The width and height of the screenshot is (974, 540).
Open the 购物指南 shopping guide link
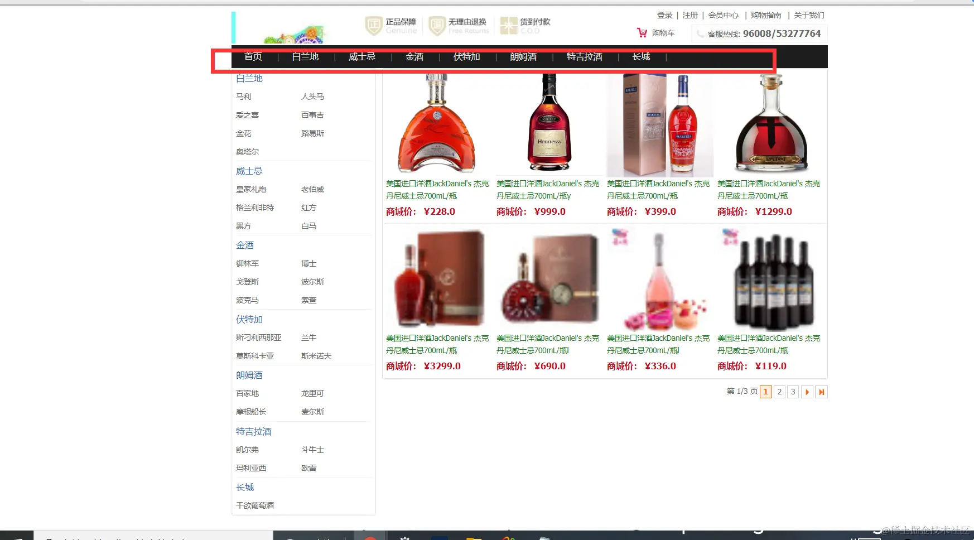[766, 15]
